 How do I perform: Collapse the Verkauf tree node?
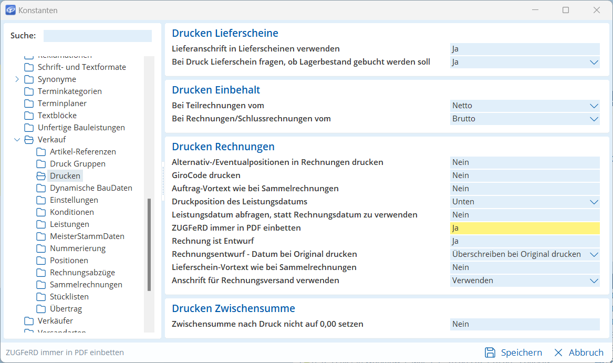coord(17,140)
